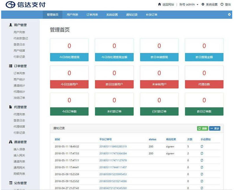Open 代收款登记 in sidebar
This screenshot has width=236, height=190.
coord(21,38)
